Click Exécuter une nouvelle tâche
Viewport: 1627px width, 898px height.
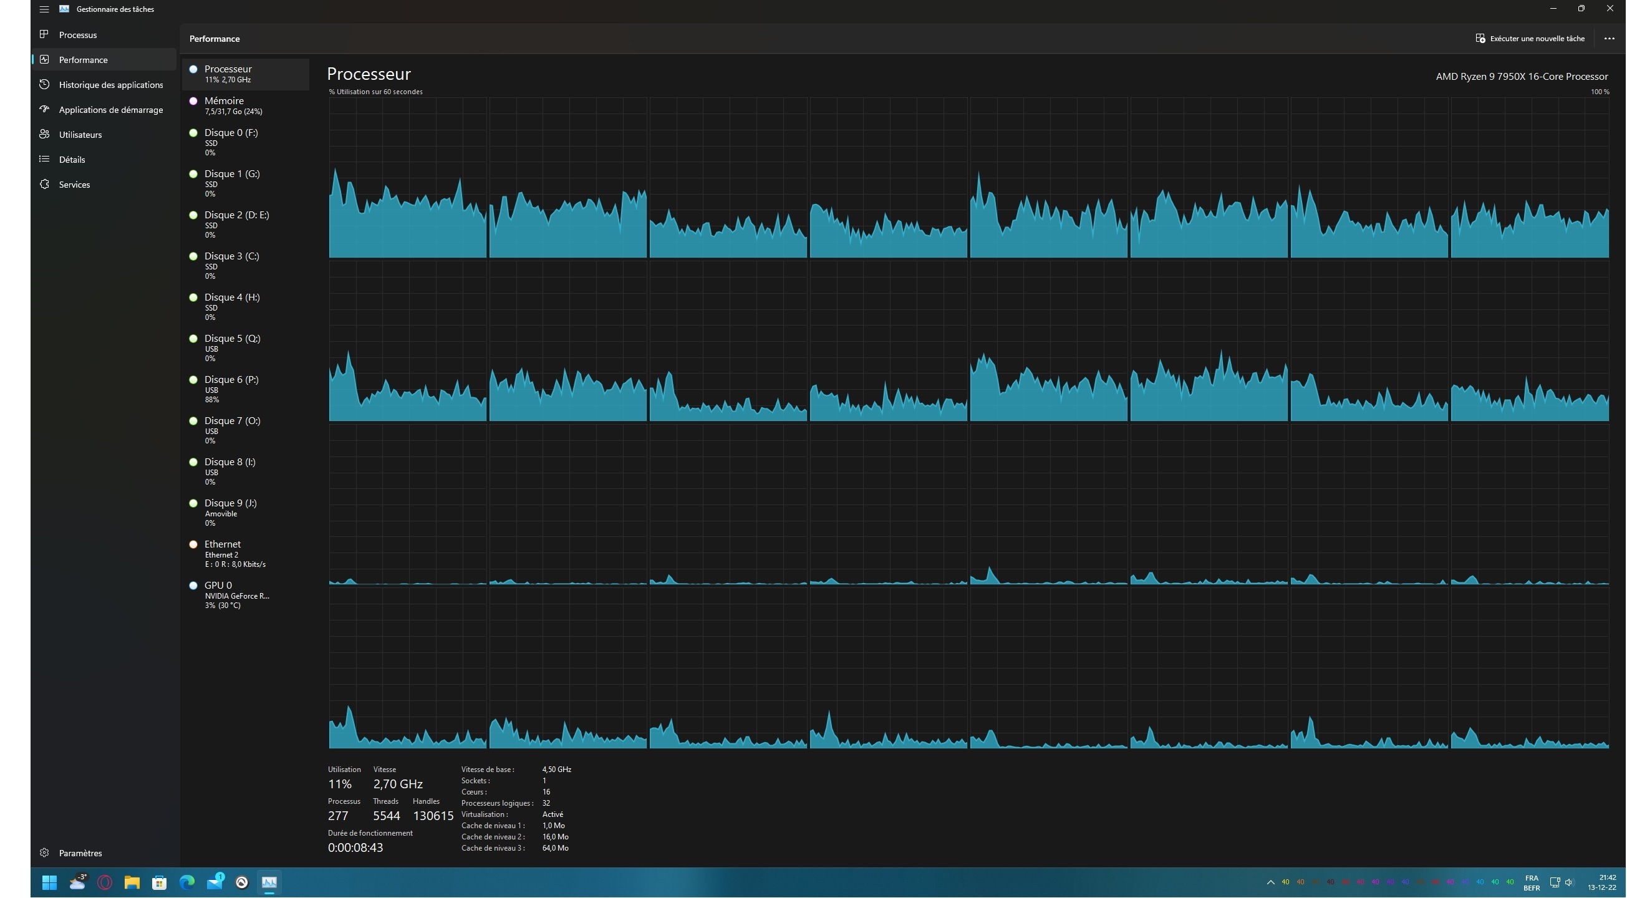coord(1530,39)
